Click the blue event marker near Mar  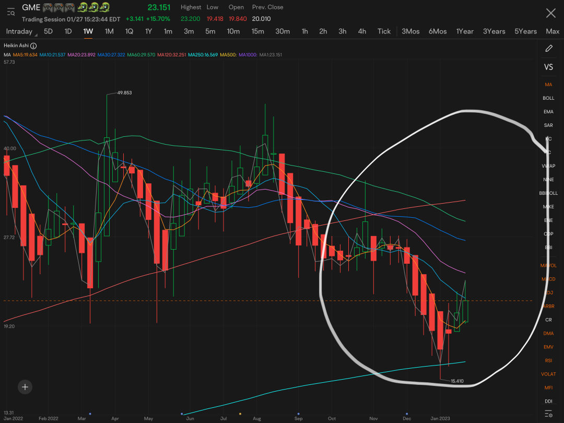coord(90,414)
